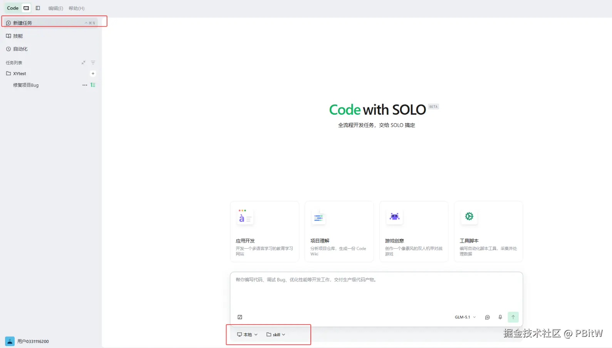Collapse all items in the 任务列表 list
This screenshot has height=348, width=612.
click(x=83, y=62)
